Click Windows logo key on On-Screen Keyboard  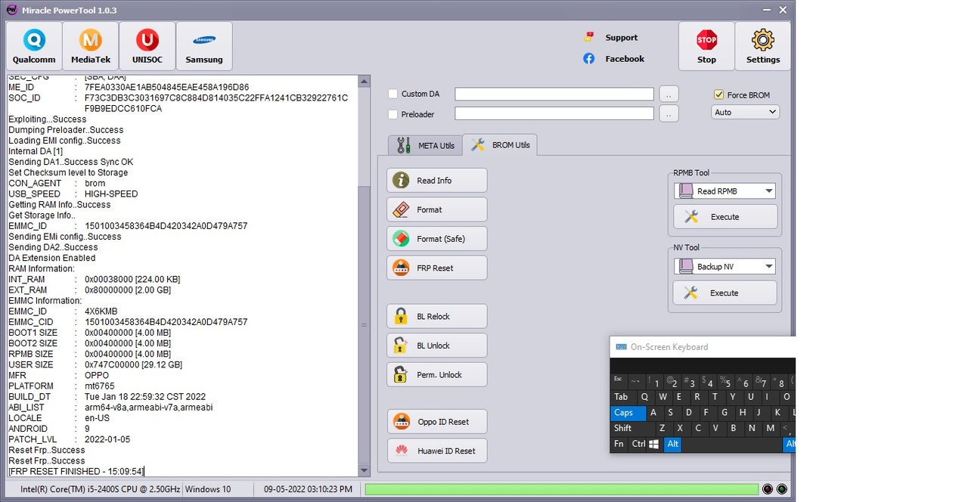coord(654,445)
